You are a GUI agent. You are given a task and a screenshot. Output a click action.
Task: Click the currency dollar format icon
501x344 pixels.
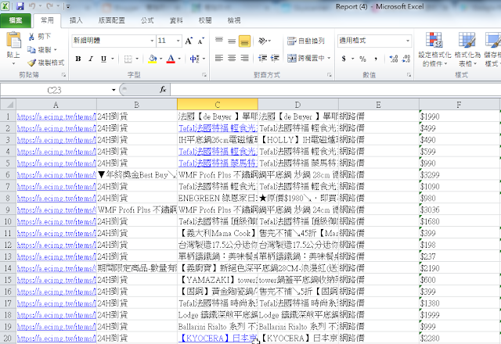pos(344,59)
